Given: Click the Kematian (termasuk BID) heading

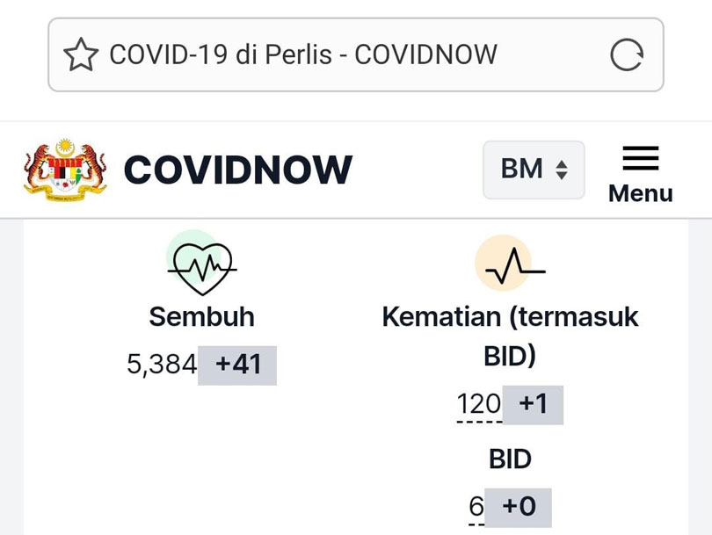Looking at the screenshot, I should pos(510,336).
